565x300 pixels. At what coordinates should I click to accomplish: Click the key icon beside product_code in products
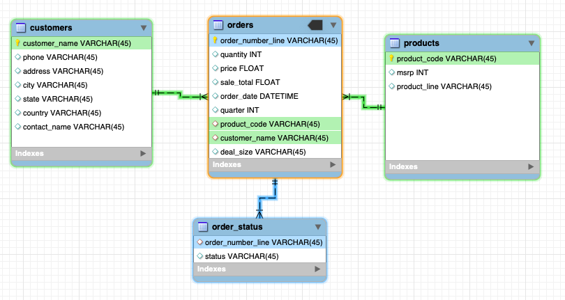(392, 59)
